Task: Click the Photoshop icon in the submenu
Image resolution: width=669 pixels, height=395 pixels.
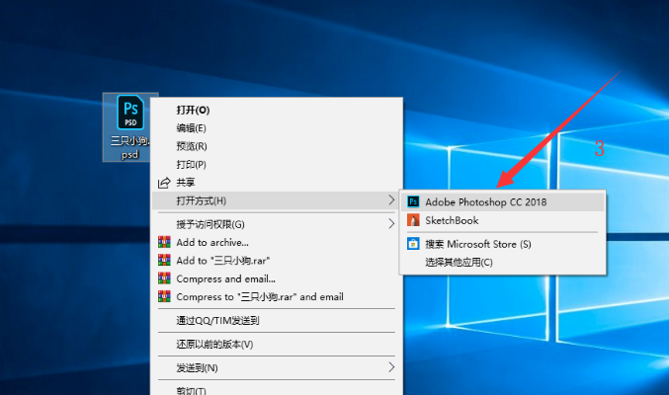Action: 413,201
